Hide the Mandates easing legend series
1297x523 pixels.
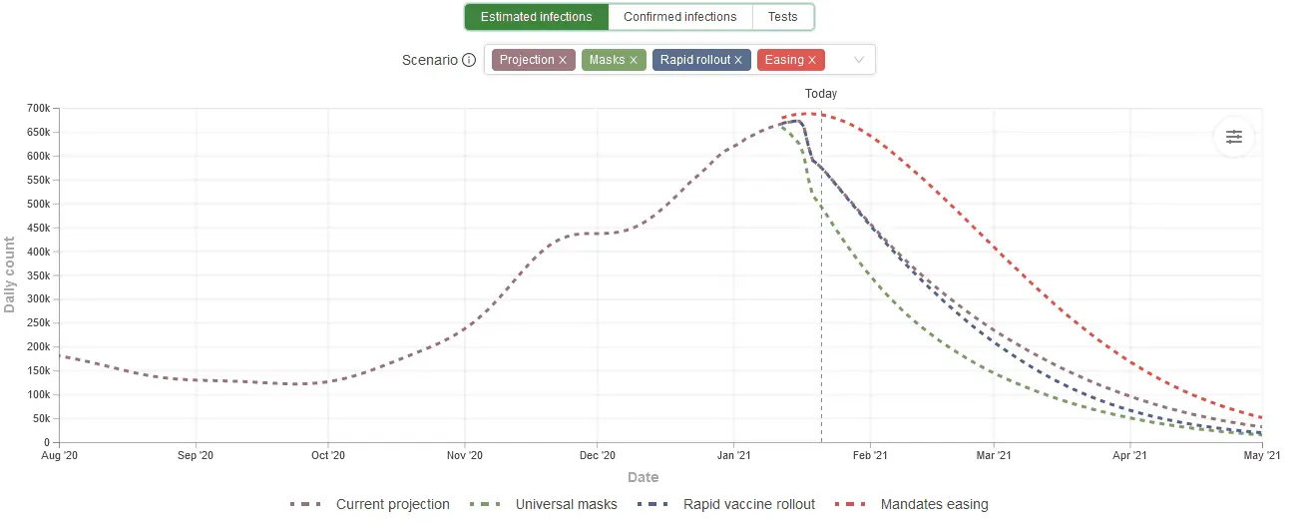[x=934, y=504]
